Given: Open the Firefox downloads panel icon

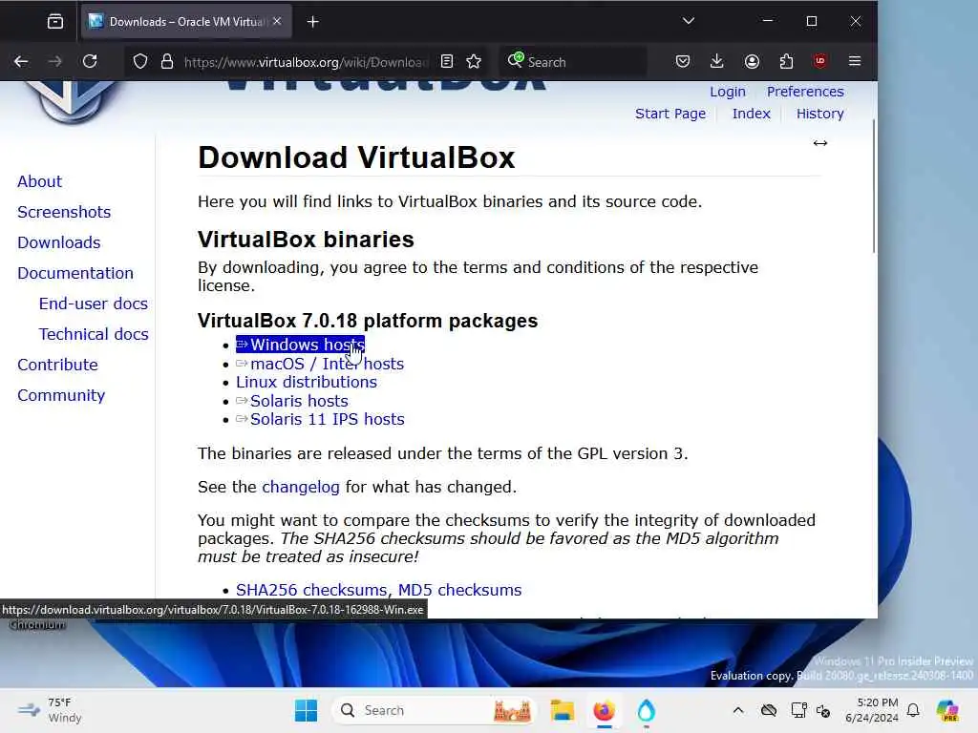Looking at the screenshot, I should [x=716, y=61].
